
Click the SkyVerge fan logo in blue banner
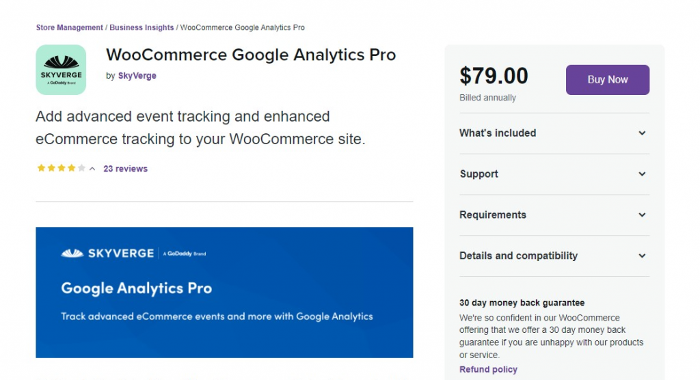pyautogui.click(x=72, y=253)
